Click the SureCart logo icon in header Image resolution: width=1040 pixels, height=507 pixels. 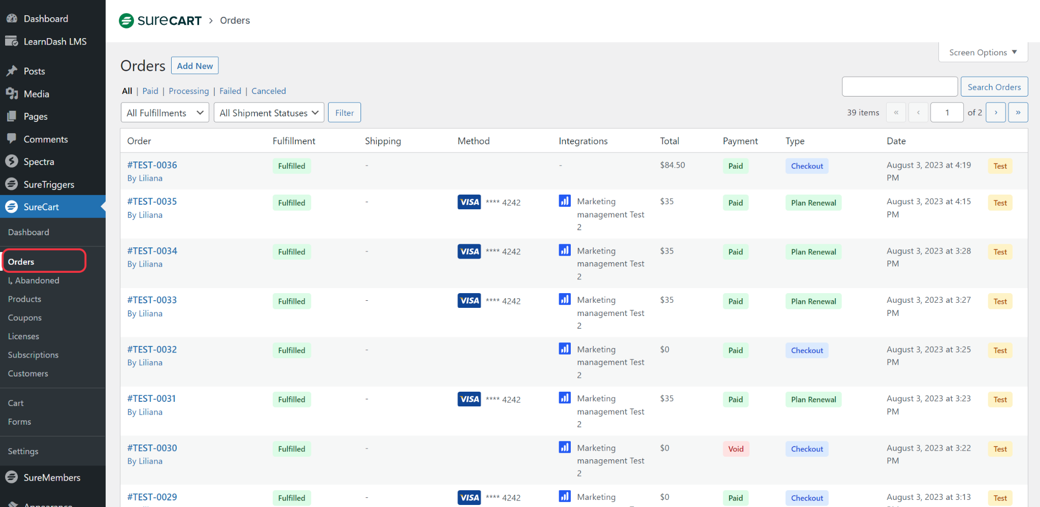pyautogui.click(x=126, y=21)
